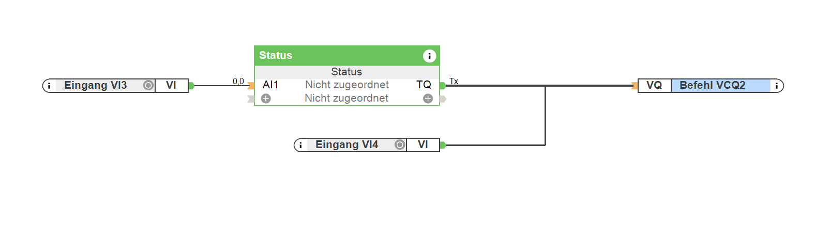815x226 pixels.
Task: Click the info icon on Eingang VI3
Action: pyautogui.click(x=49, y=86)
